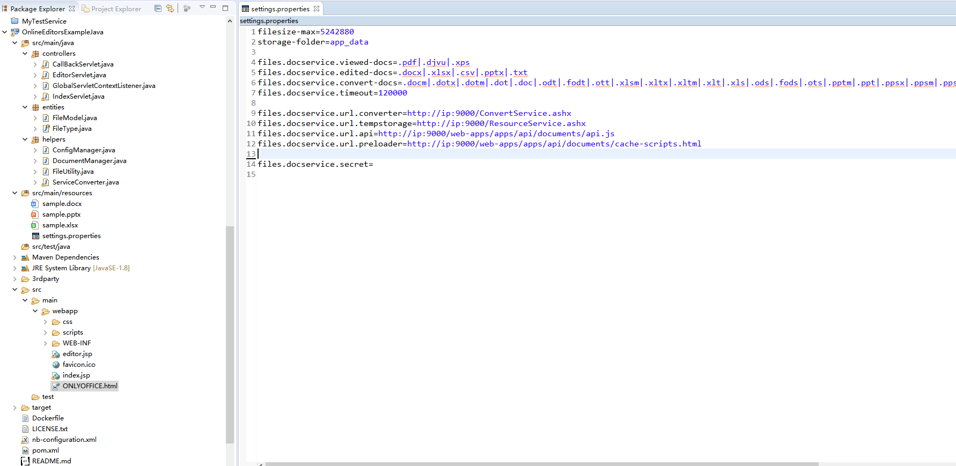
Task: Select the main folder in the tree
Action: point(49,300)
